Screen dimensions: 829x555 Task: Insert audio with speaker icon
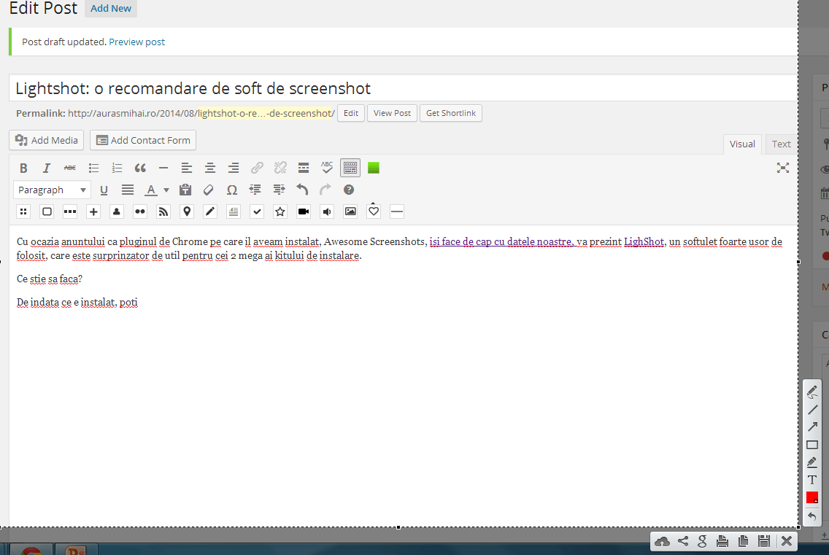pos(327,211)
